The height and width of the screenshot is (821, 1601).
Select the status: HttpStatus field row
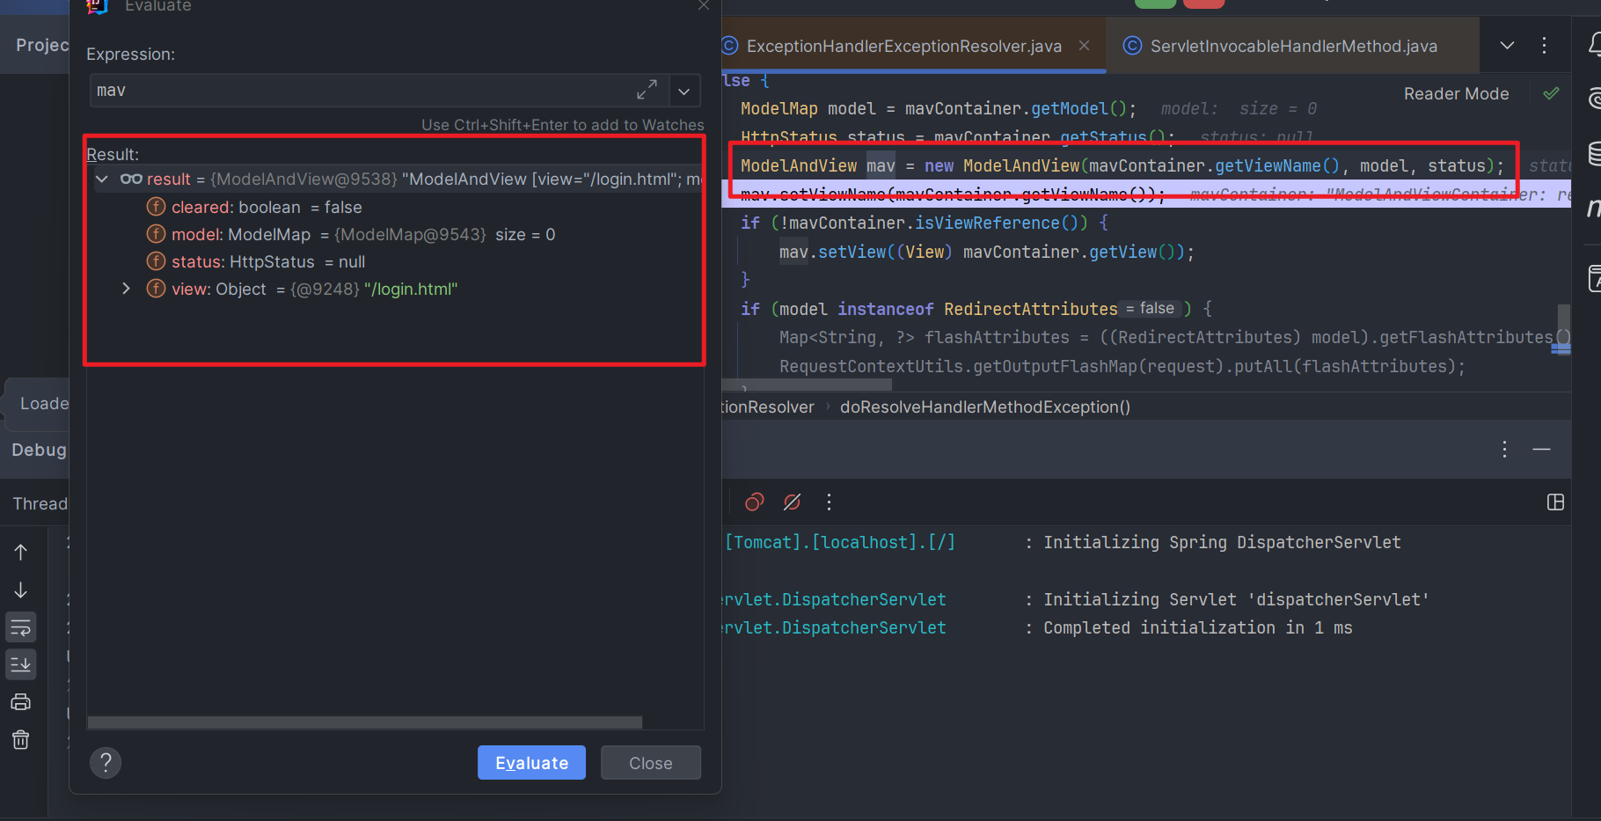[395, 261]
